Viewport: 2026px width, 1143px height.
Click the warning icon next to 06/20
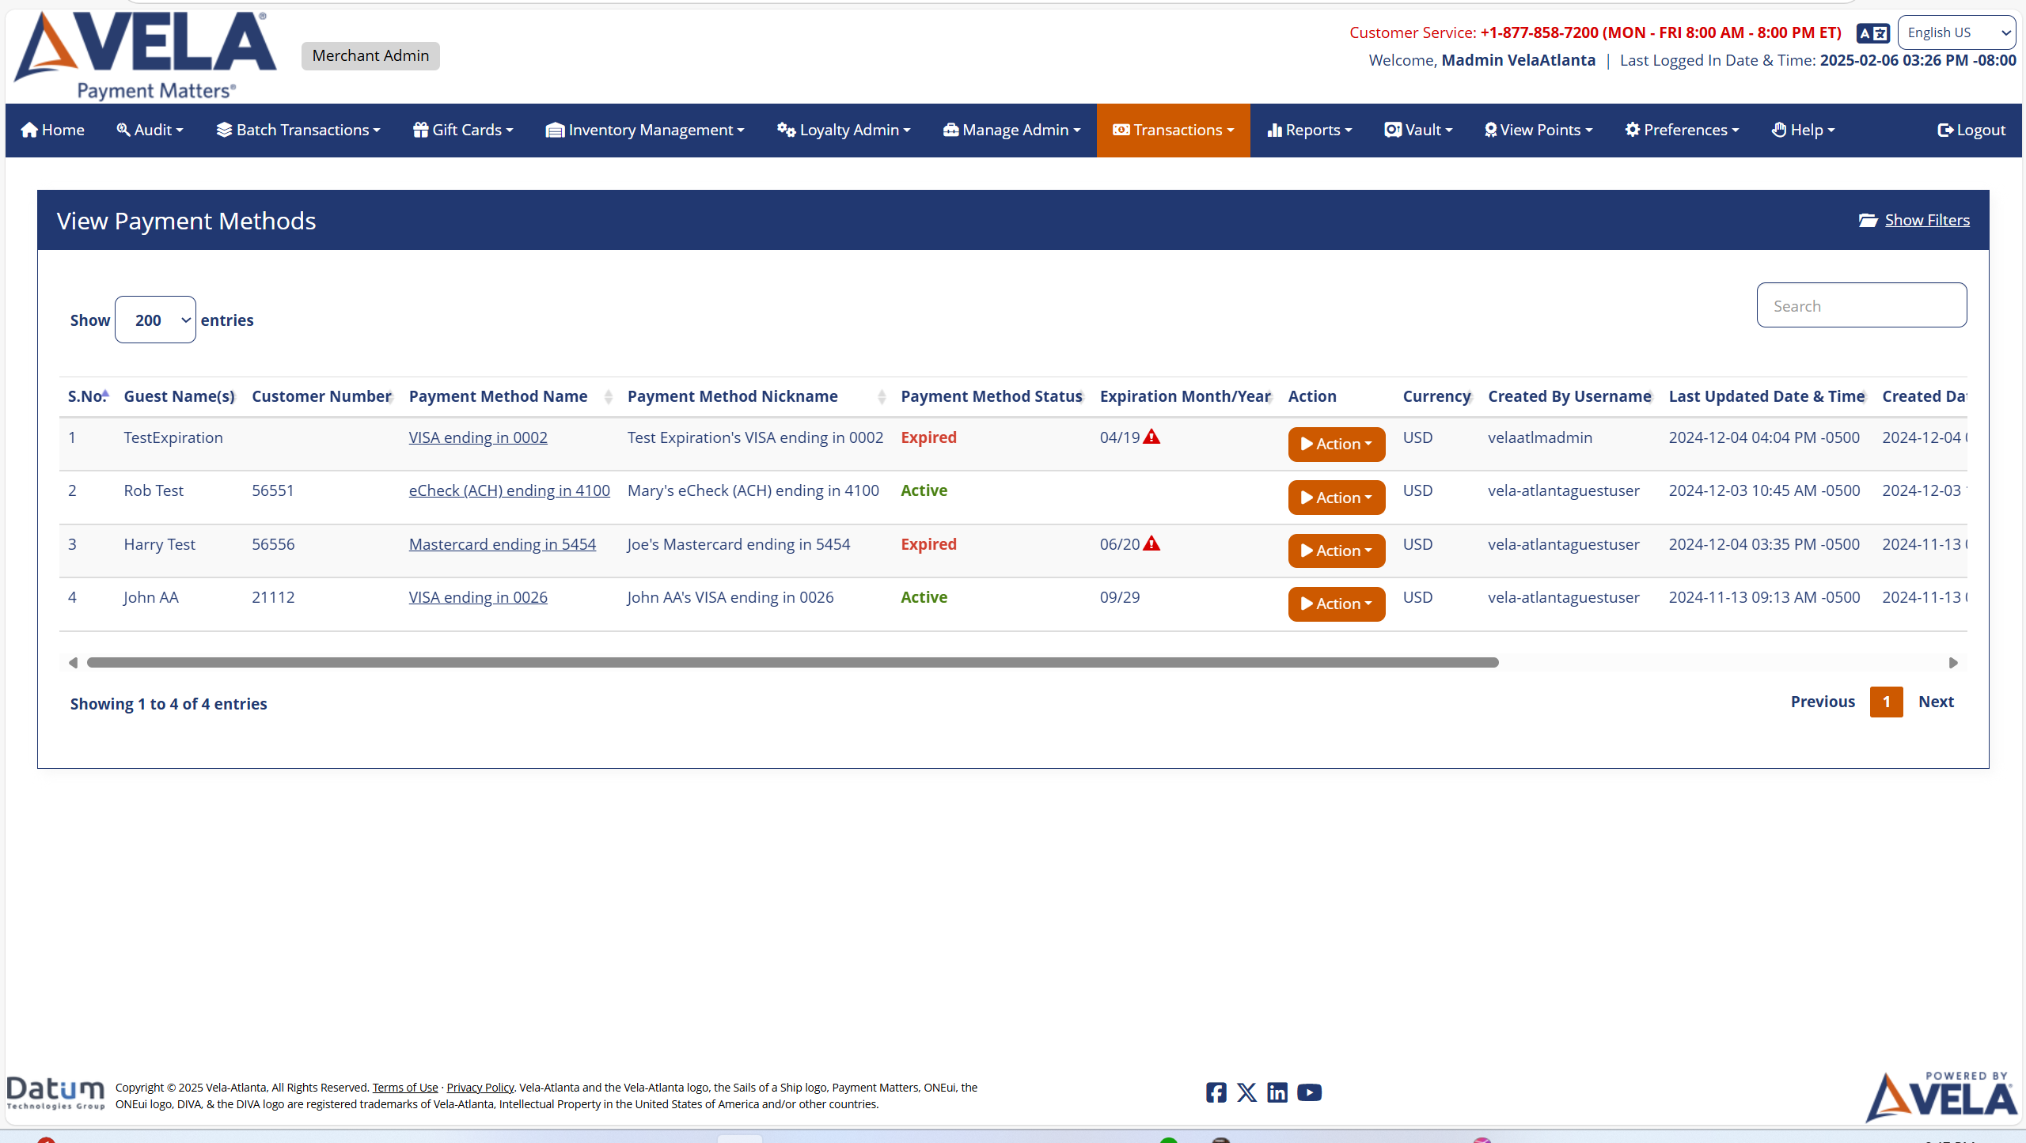1151,543
